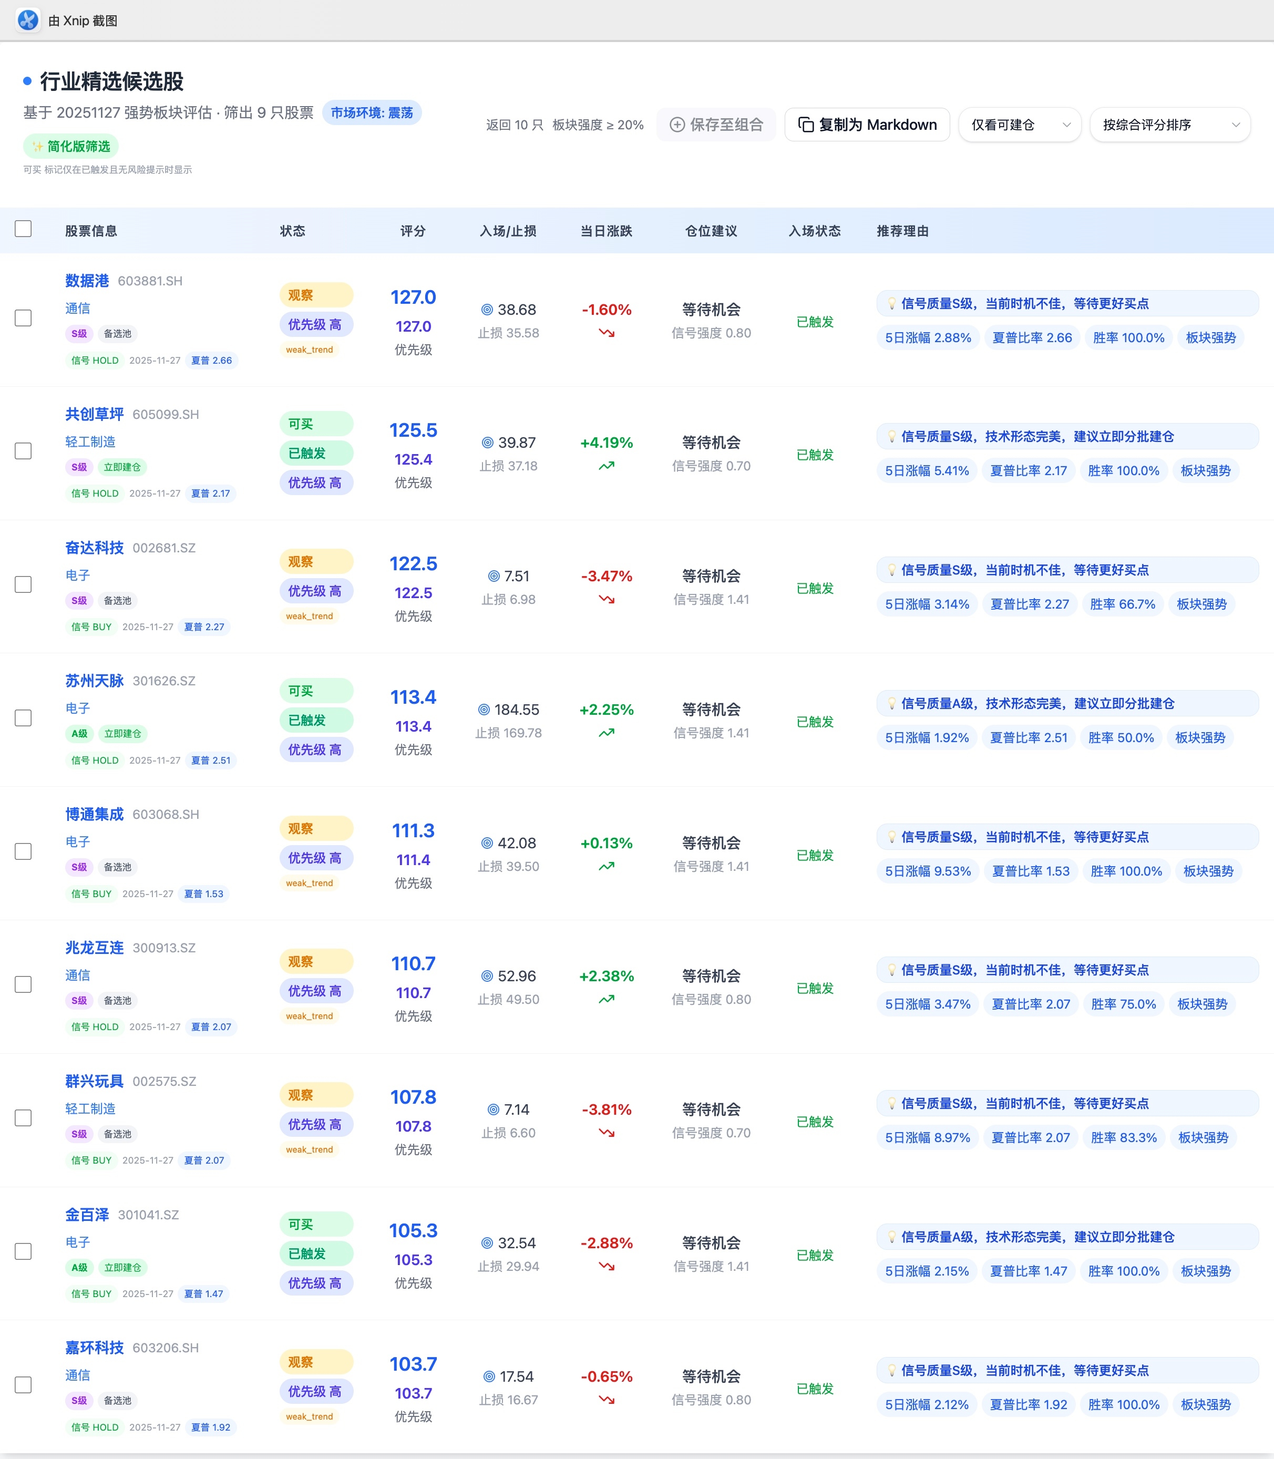Open the 仅看可建仓 filter dropdown
The height and width of the screenshot is (1459, 1274).
point(1020,125)
